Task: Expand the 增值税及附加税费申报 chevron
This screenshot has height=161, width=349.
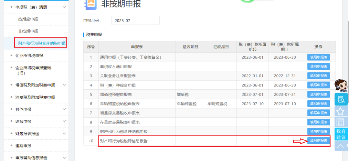Action: pos(64,85)
